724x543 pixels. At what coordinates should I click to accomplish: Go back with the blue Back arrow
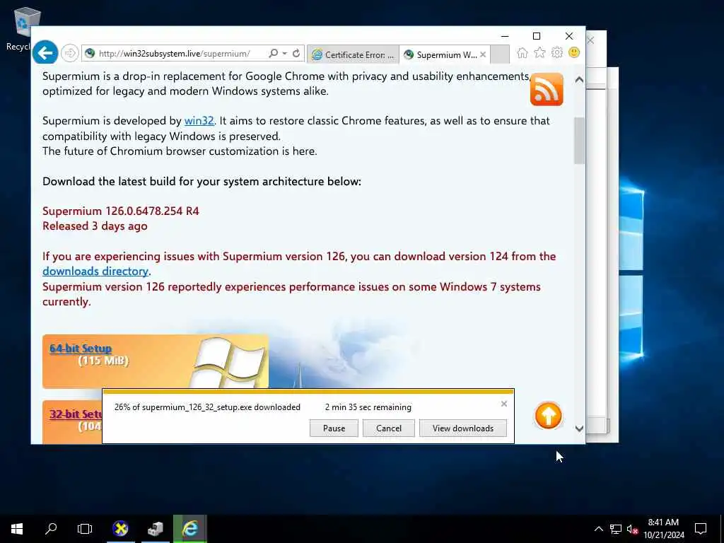tap(45, 53)
